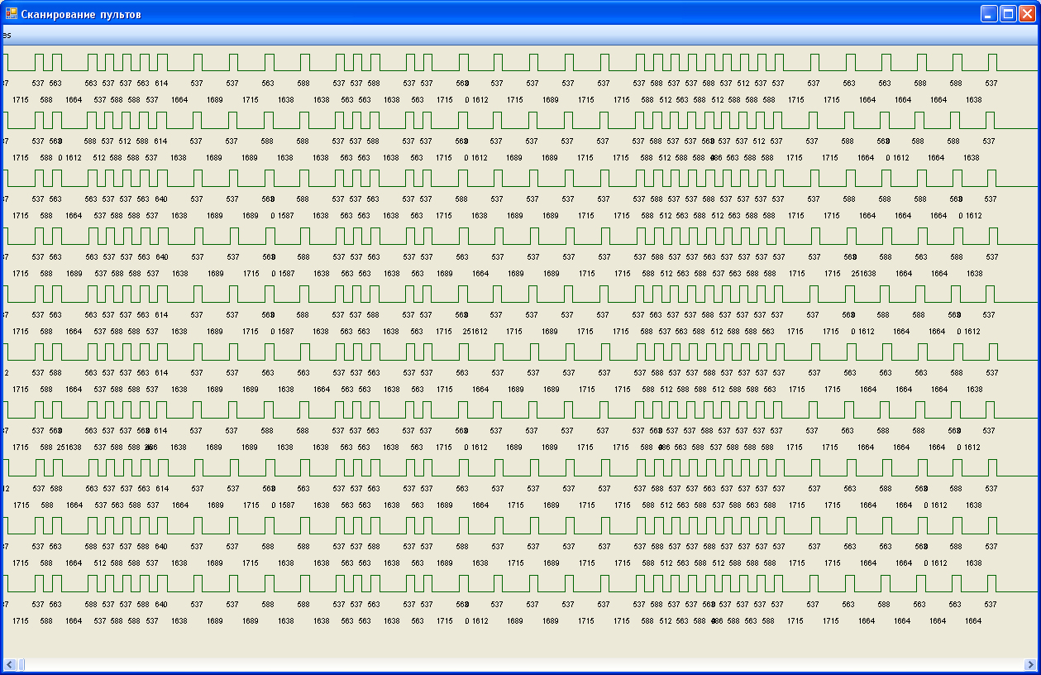Click the horizontal scrollbar thumb
The height and width of the screenshot is (675, 1041).
click(21, 664)
